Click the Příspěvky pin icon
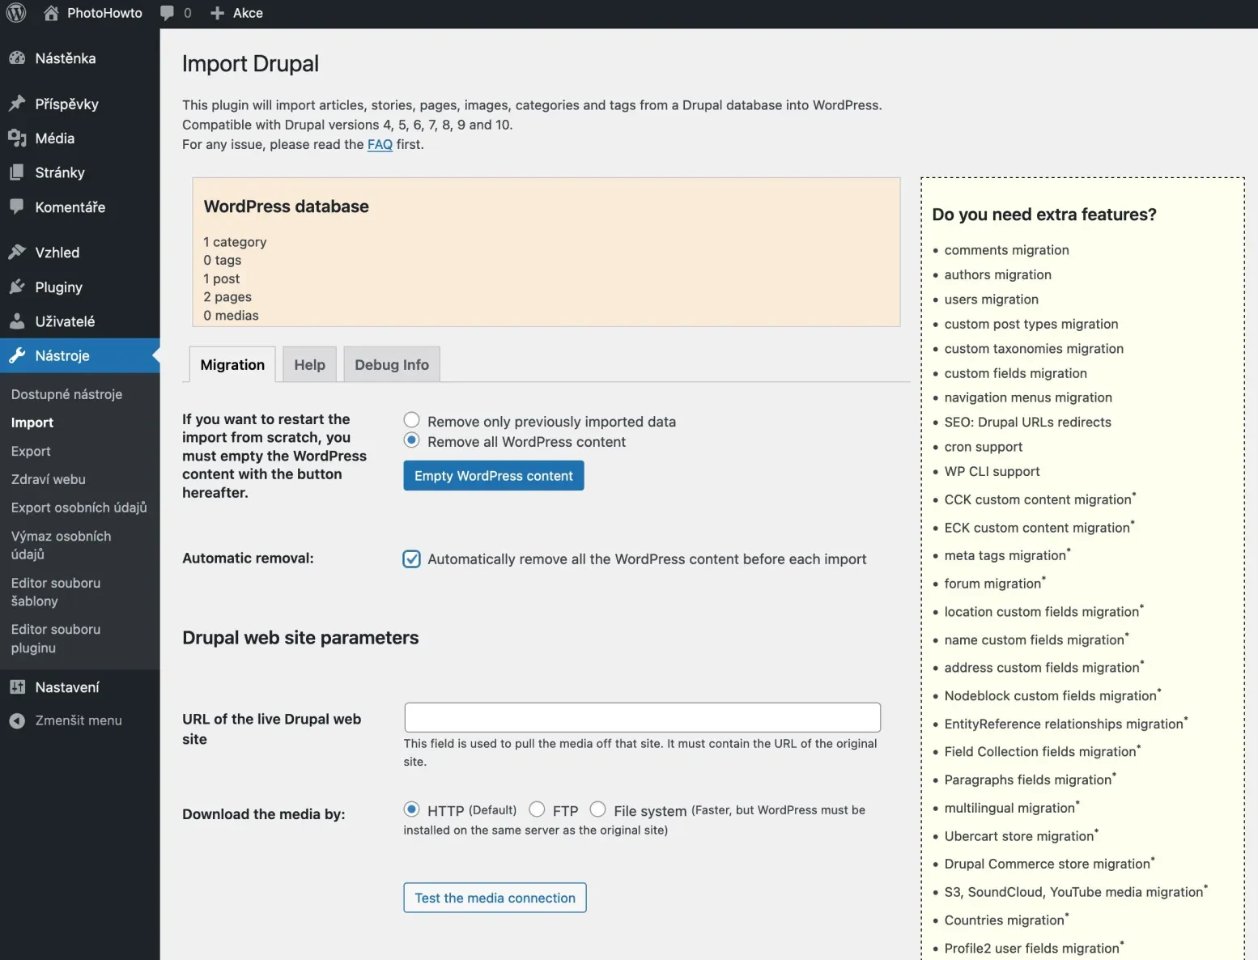The image size is (1258, 960). pos(17,104)
